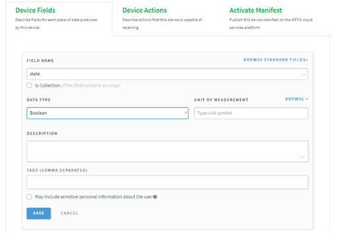Focus the Tags comma separated field

coord(168,182)
